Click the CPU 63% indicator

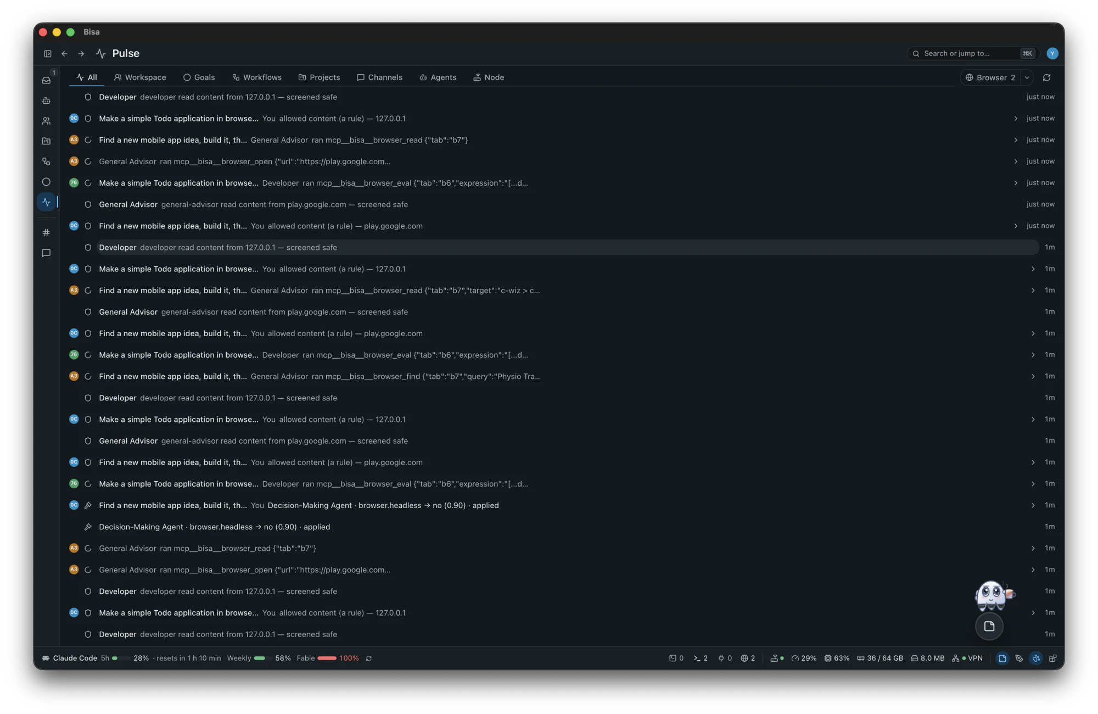[x=837, y=658]
